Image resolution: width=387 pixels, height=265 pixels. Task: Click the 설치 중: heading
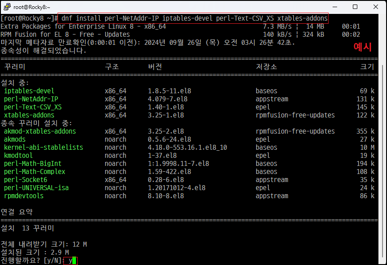[x=15, y=83]
